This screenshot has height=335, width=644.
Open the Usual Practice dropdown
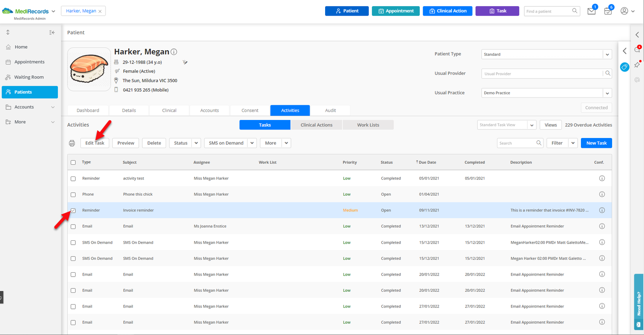click(x=607, y=93)
